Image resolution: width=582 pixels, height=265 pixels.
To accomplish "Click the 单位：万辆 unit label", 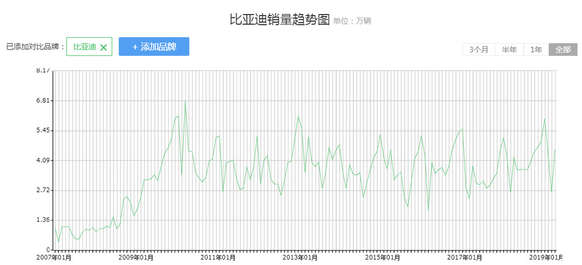I will coord(352,22).
